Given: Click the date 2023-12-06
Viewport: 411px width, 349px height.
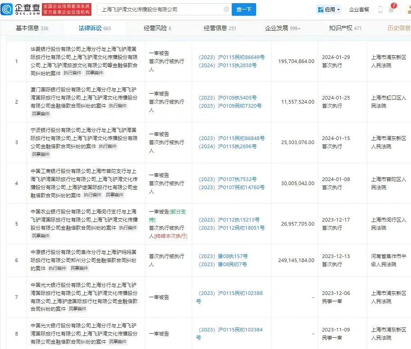Looking at the screenshot, I should tap(336, 293).
